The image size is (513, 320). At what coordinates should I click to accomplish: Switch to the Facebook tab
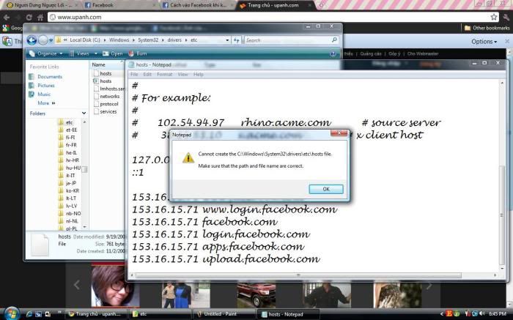(x=119, y=5)
